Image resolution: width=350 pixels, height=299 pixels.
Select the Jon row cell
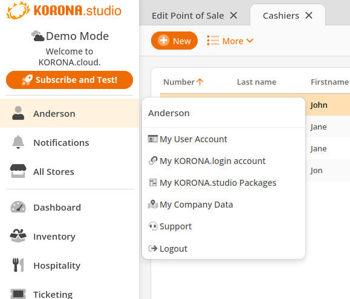(316, 170)
